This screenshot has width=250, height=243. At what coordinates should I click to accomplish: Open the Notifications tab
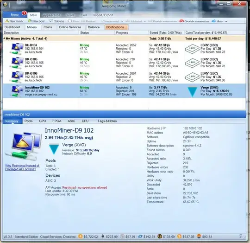[116, 27]
